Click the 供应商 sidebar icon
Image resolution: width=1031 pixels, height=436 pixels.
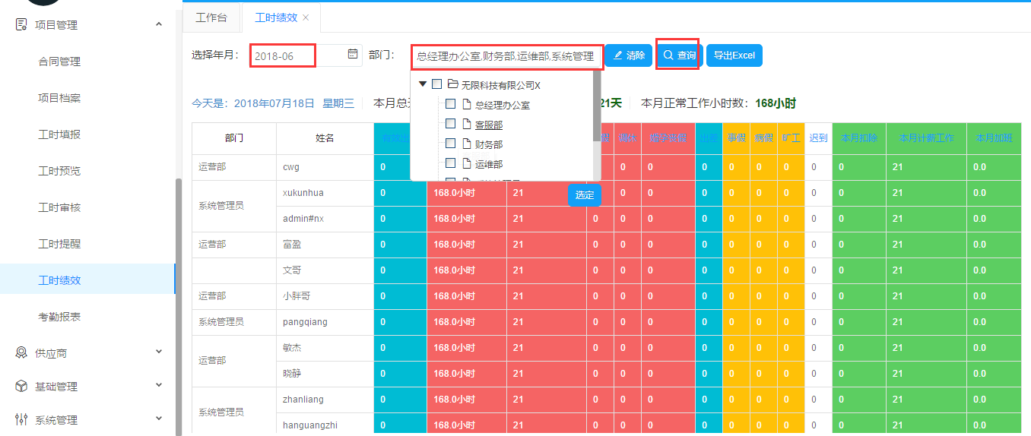(x=21, y=352)
